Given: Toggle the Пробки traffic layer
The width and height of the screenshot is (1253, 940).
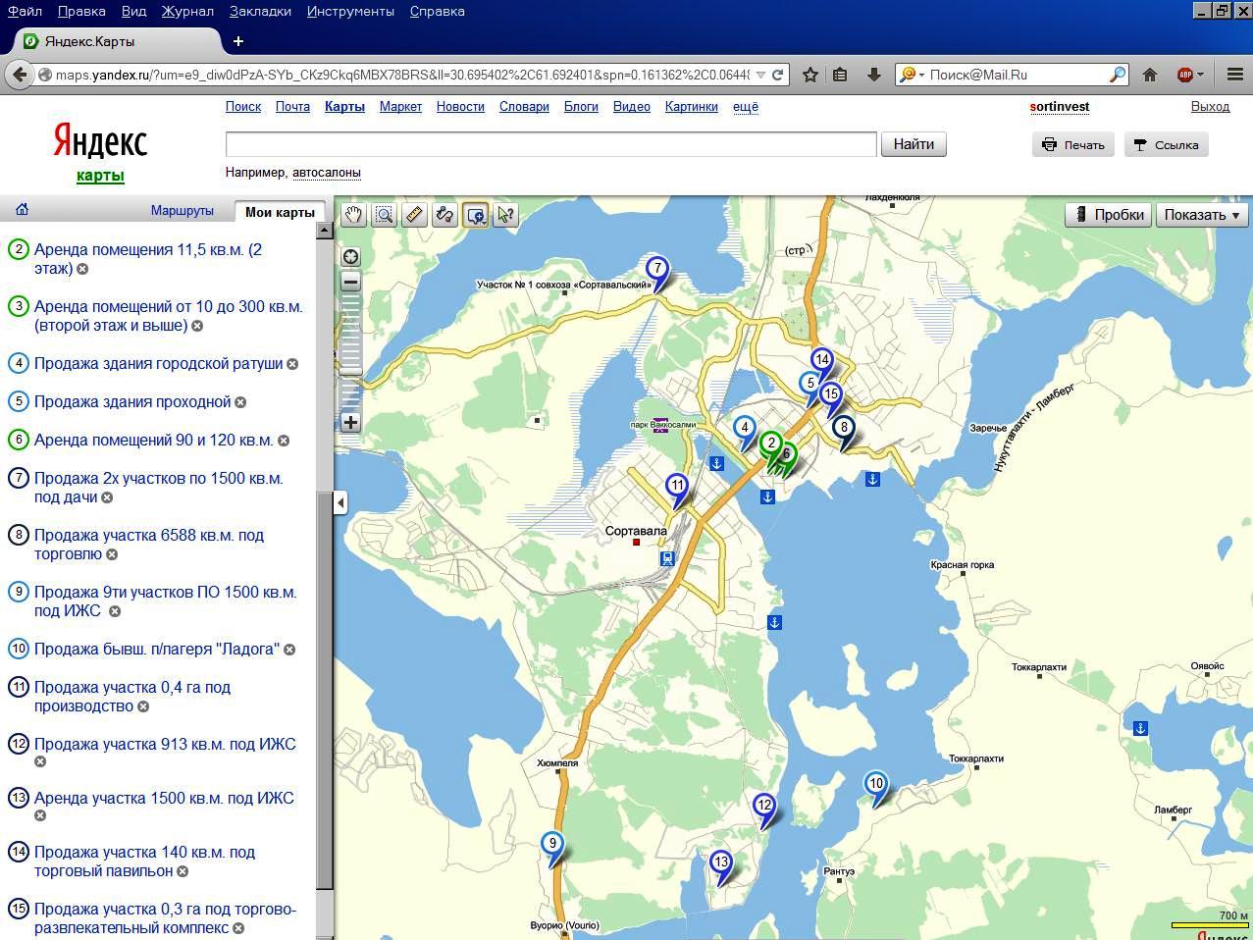Looking at the screenshot, I should [x=1110, y=215].
